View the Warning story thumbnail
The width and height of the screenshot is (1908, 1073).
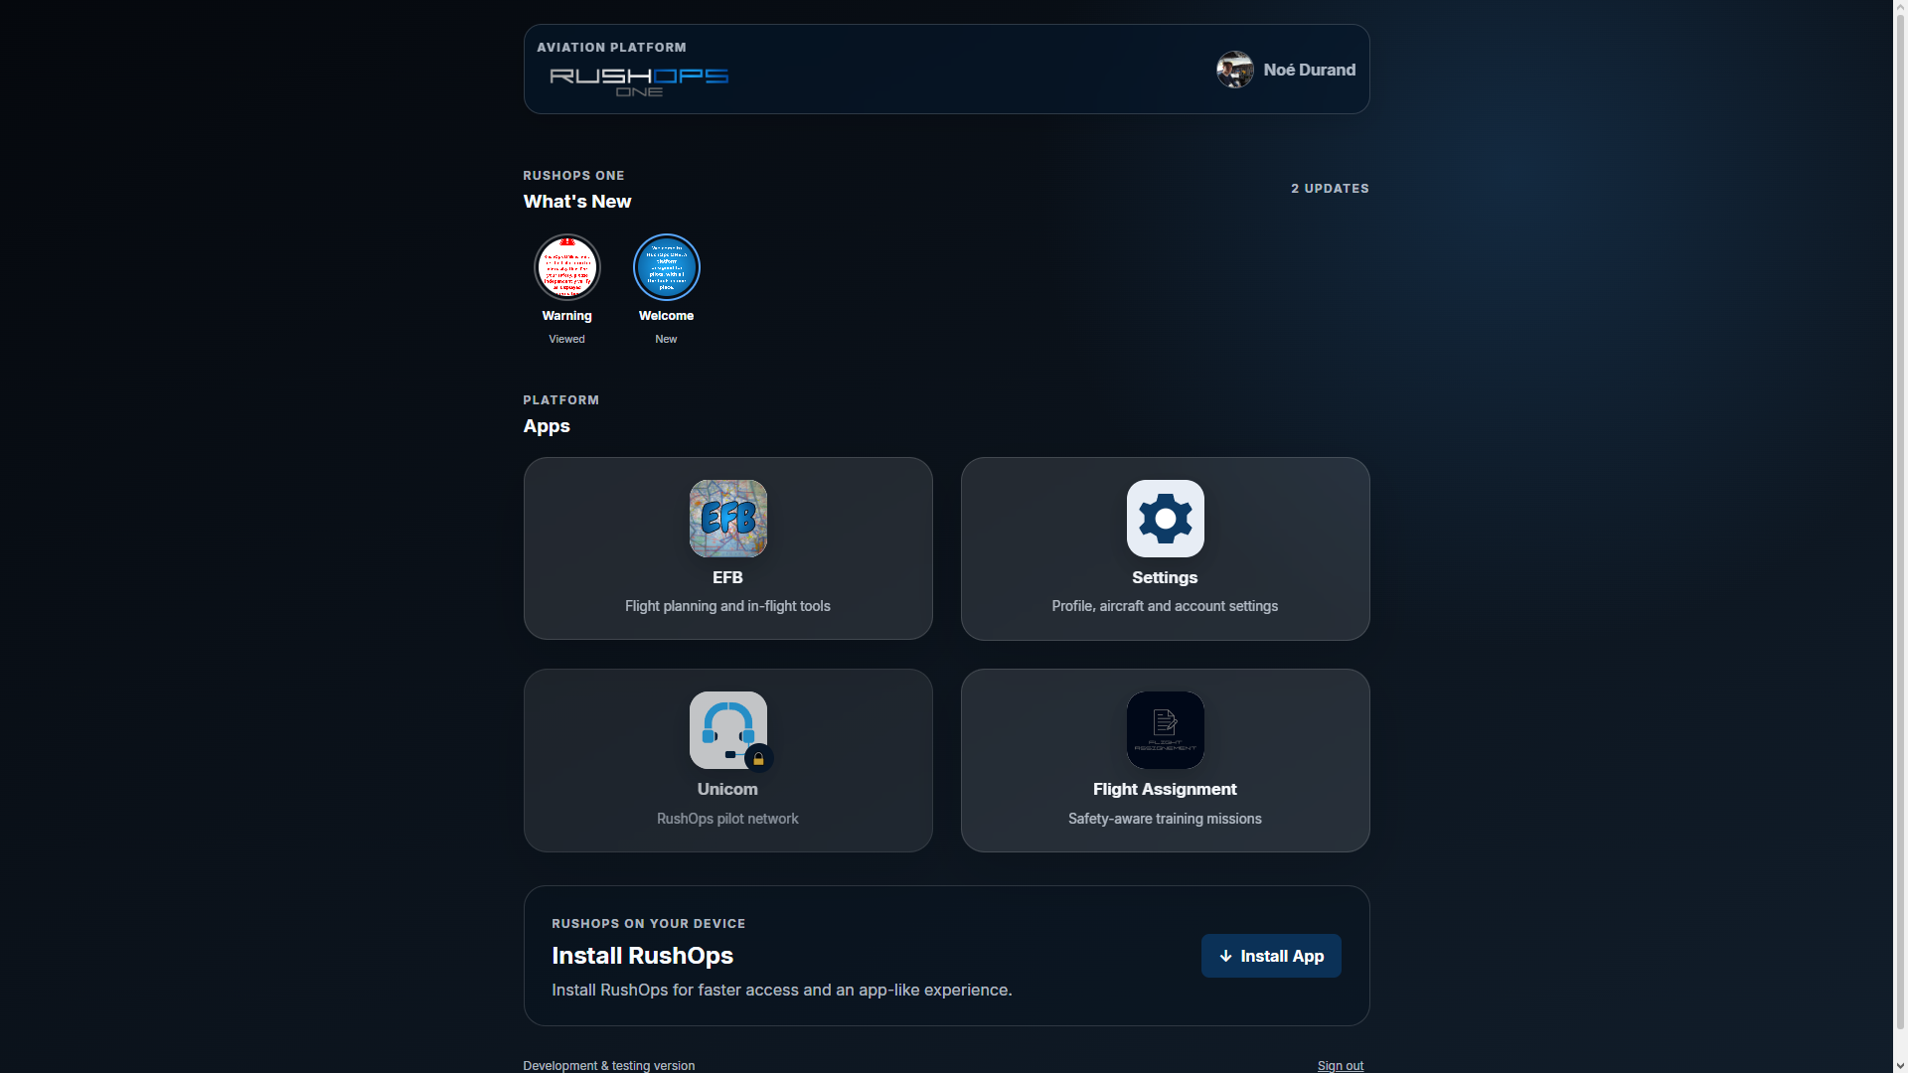(x=566, y=267)
